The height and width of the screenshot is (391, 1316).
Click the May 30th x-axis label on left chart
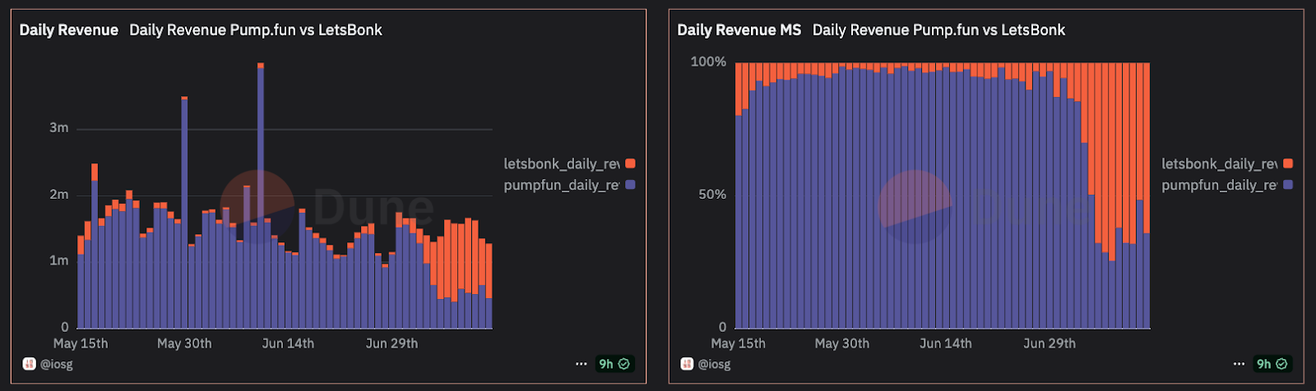(x=184, y=343)
